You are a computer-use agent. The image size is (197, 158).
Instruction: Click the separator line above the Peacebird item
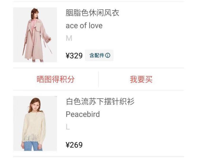click(x=98, y=90)
